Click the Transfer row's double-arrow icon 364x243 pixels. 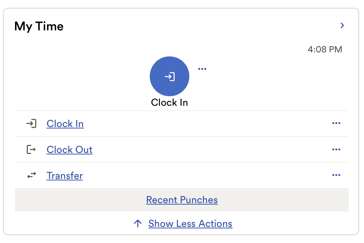point(32,176)
